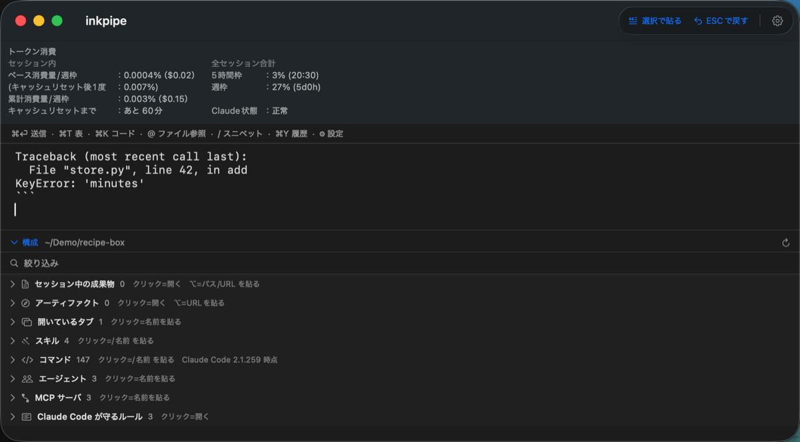Click the document icon for セッション中の成果物

[25, 284]
